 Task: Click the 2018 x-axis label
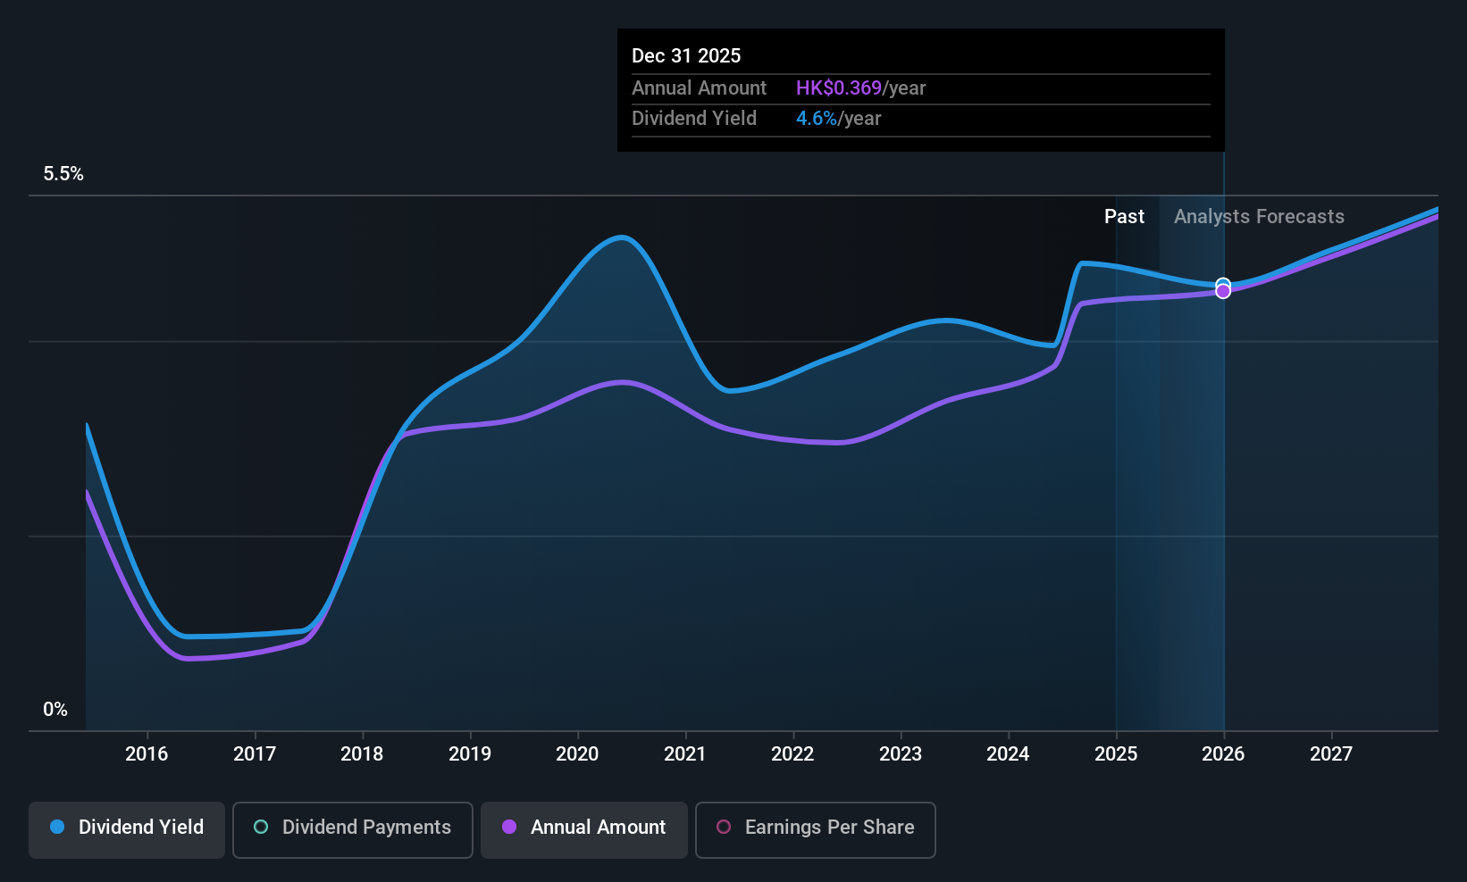(362, 754)
